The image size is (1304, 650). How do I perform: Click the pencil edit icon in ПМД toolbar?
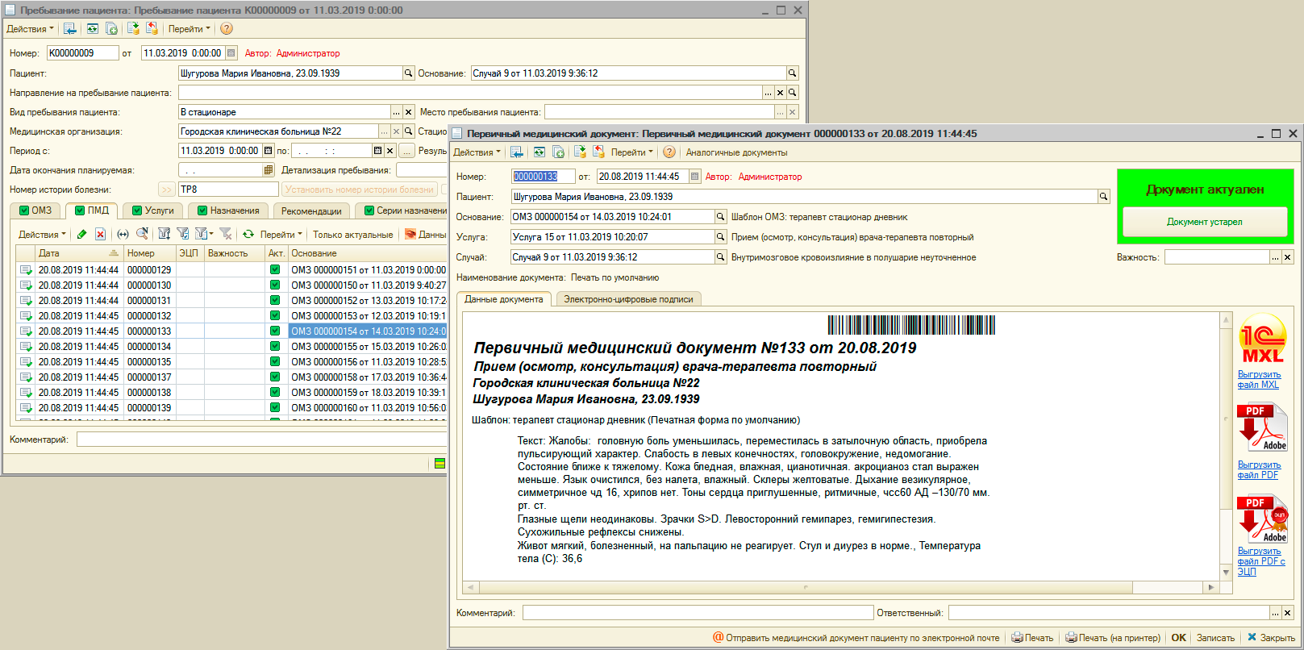(x=81, y=234)
